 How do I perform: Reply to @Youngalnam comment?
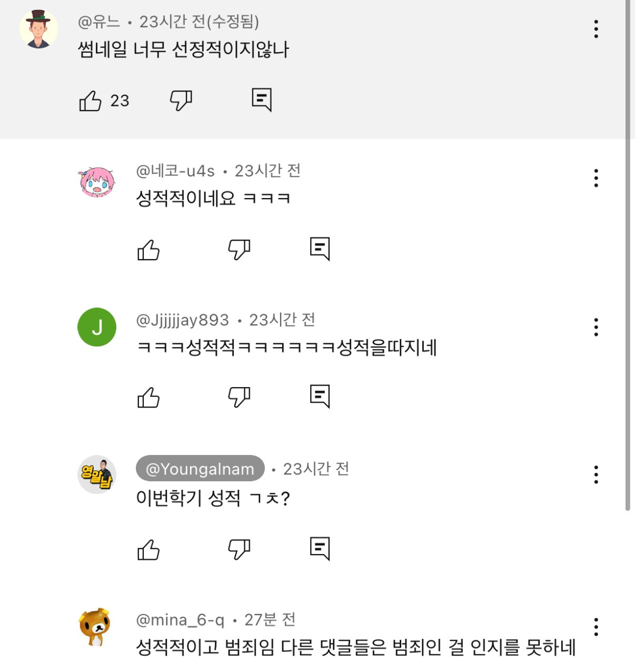[x=320, y=548]
